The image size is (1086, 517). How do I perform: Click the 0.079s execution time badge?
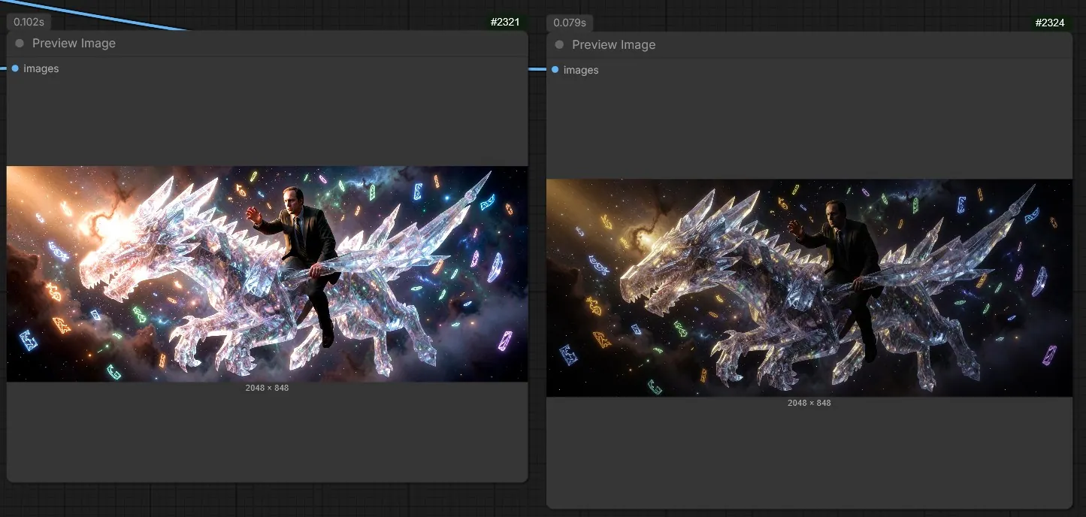tap(569, 23)
